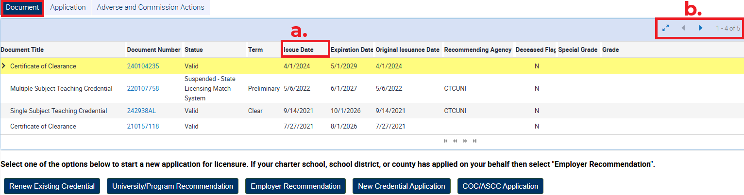This screenshot has width=744, height=195.
Task: Go to the previous record arrow at top
Action: point(683,28)
